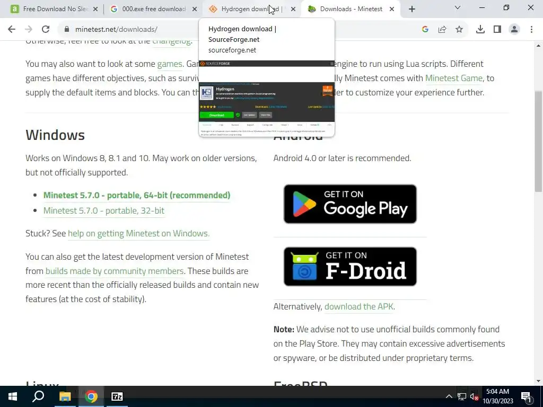Bookmark this page with the star icon

(459, 30)
